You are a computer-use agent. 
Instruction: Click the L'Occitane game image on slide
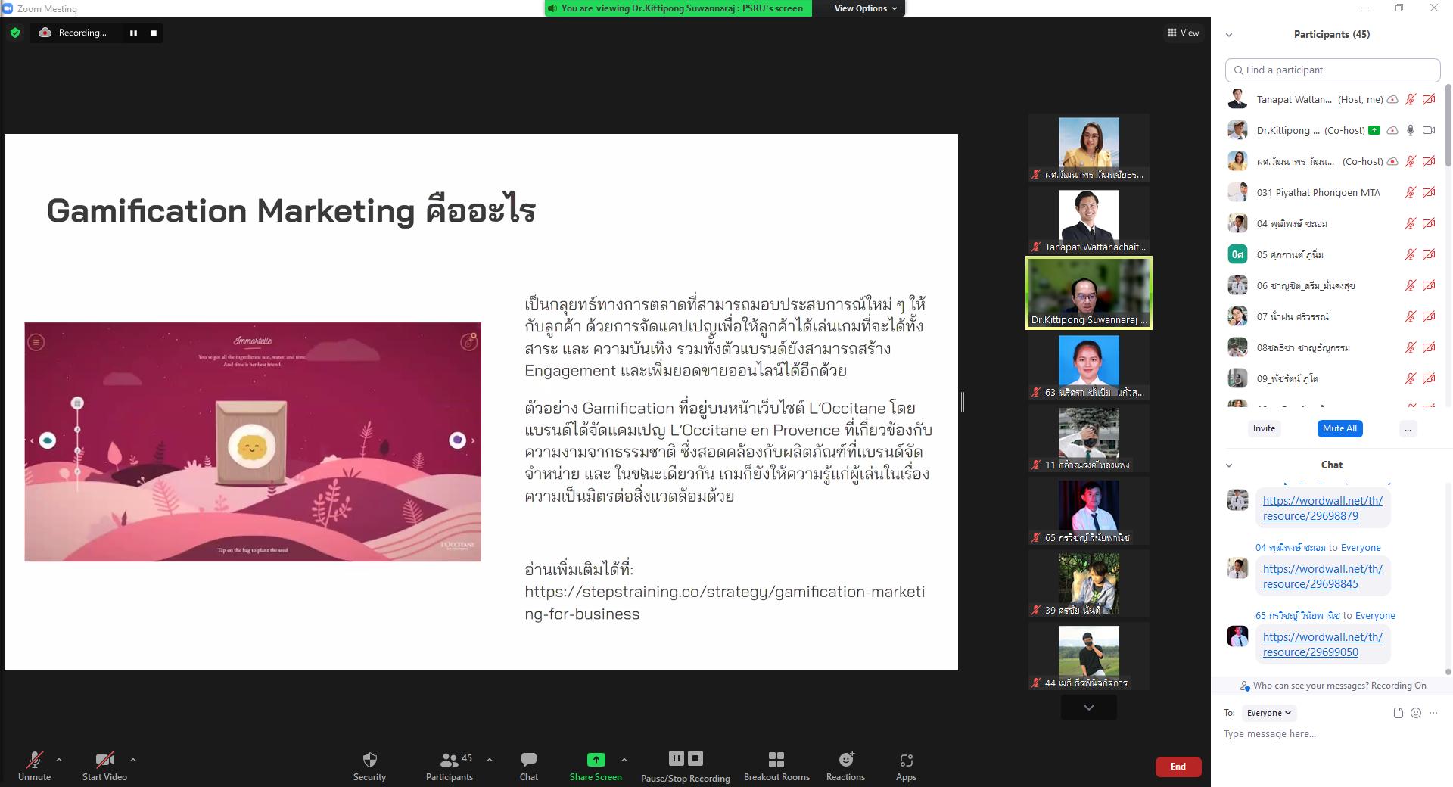(253, 442)
